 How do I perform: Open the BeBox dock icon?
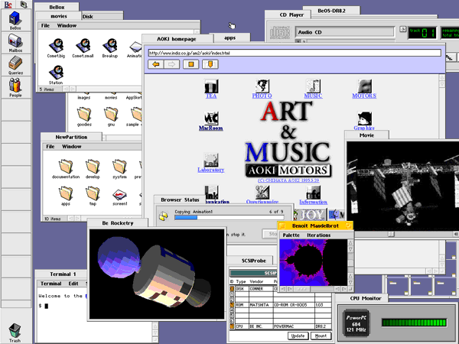(x=15, y=20)
